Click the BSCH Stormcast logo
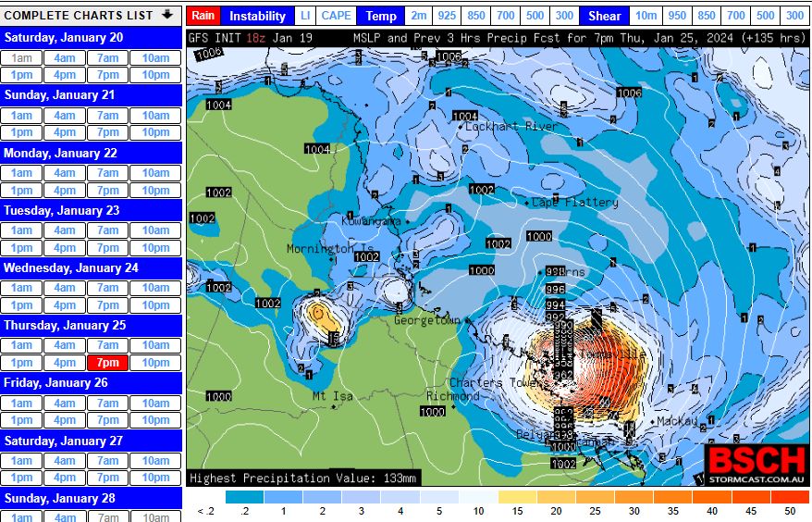This screenshot has height=522, width=812. tap(757, 464)
